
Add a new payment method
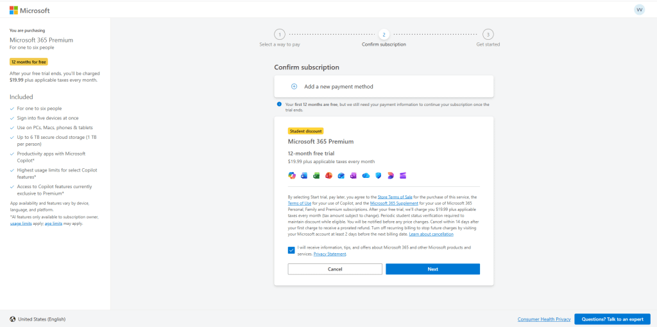338,86
